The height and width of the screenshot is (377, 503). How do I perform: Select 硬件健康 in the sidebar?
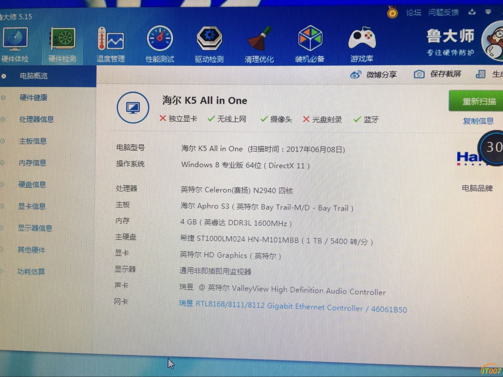(x=34, y=98)
